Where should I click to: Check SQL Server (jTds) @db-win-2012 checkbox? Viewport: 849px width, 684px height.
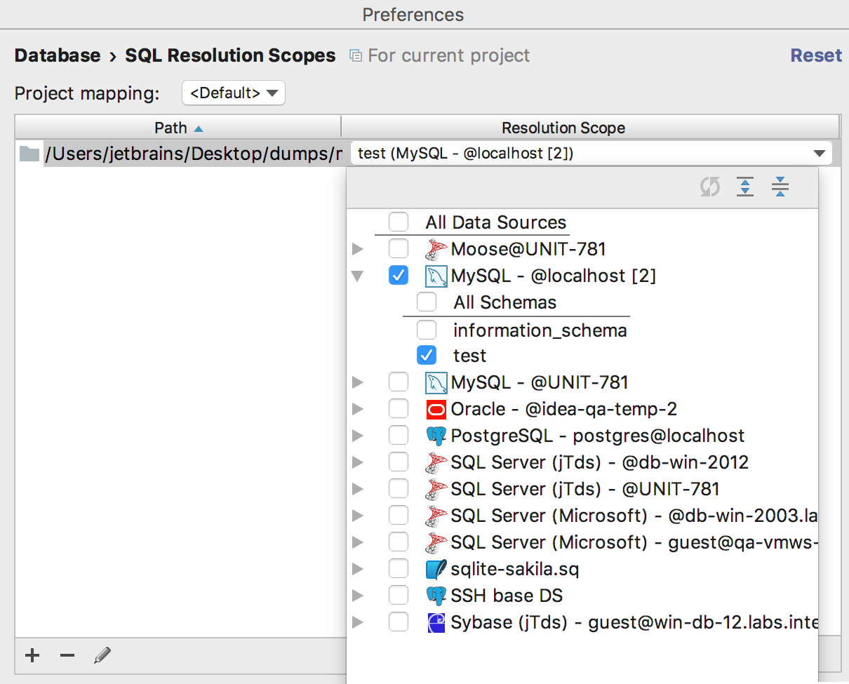pyautogui.click(x=399, y=462)
